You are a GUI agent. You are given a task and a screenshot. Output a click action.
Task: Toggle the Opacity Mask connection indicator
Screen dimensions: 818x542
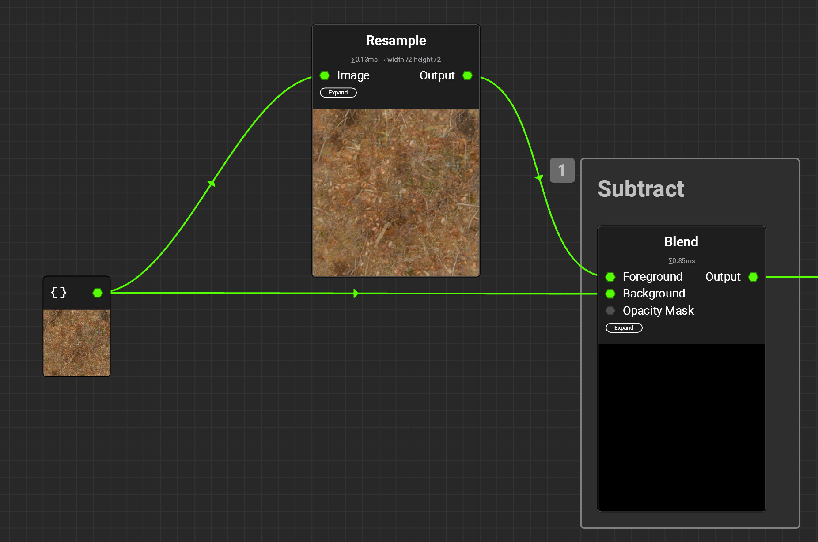(x=610, y=310)
